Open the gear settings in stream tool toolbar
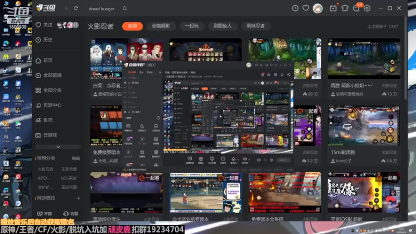 (x=271, y=160)
